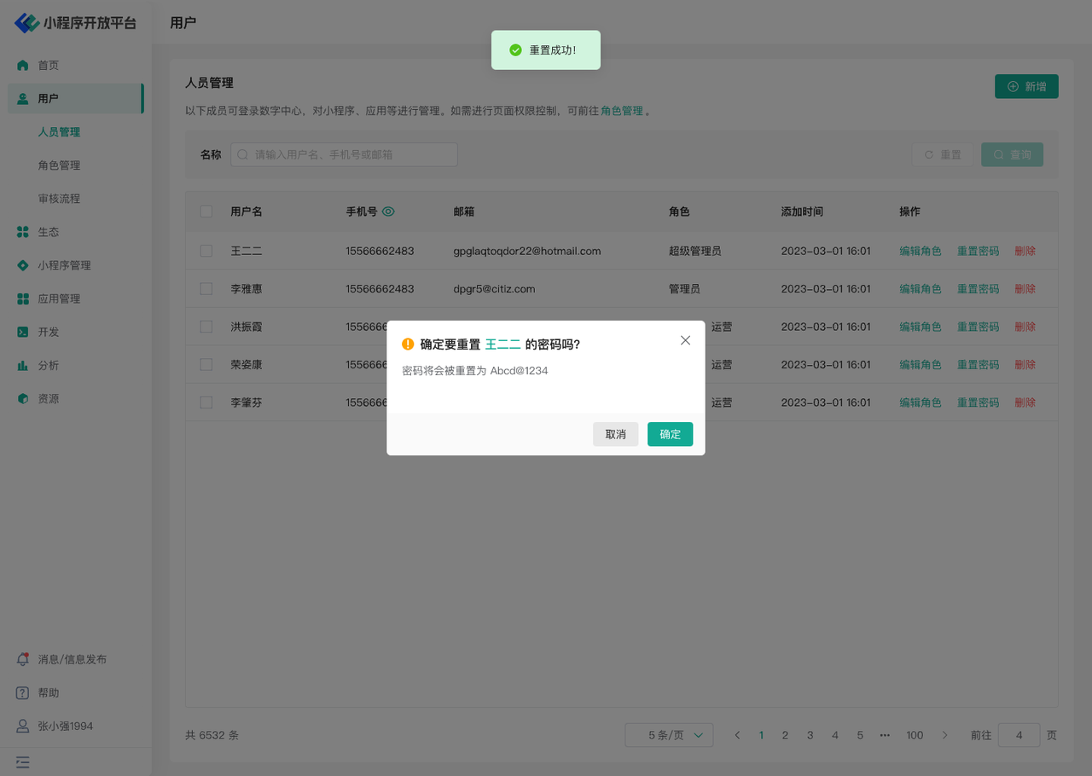Select the checkbox beside 李雅惠
This screenshot has width=1092, height=776.
[x=206, y=289]
